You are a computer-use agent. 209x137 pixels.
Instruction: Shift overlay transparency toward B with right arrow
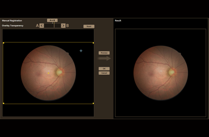63,26
